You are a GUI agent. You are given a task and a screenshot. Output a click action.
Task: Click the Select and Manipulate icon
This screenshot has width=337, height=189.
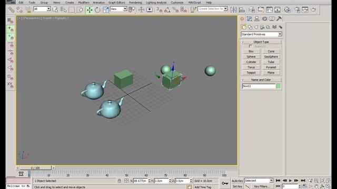coord(141,9)
